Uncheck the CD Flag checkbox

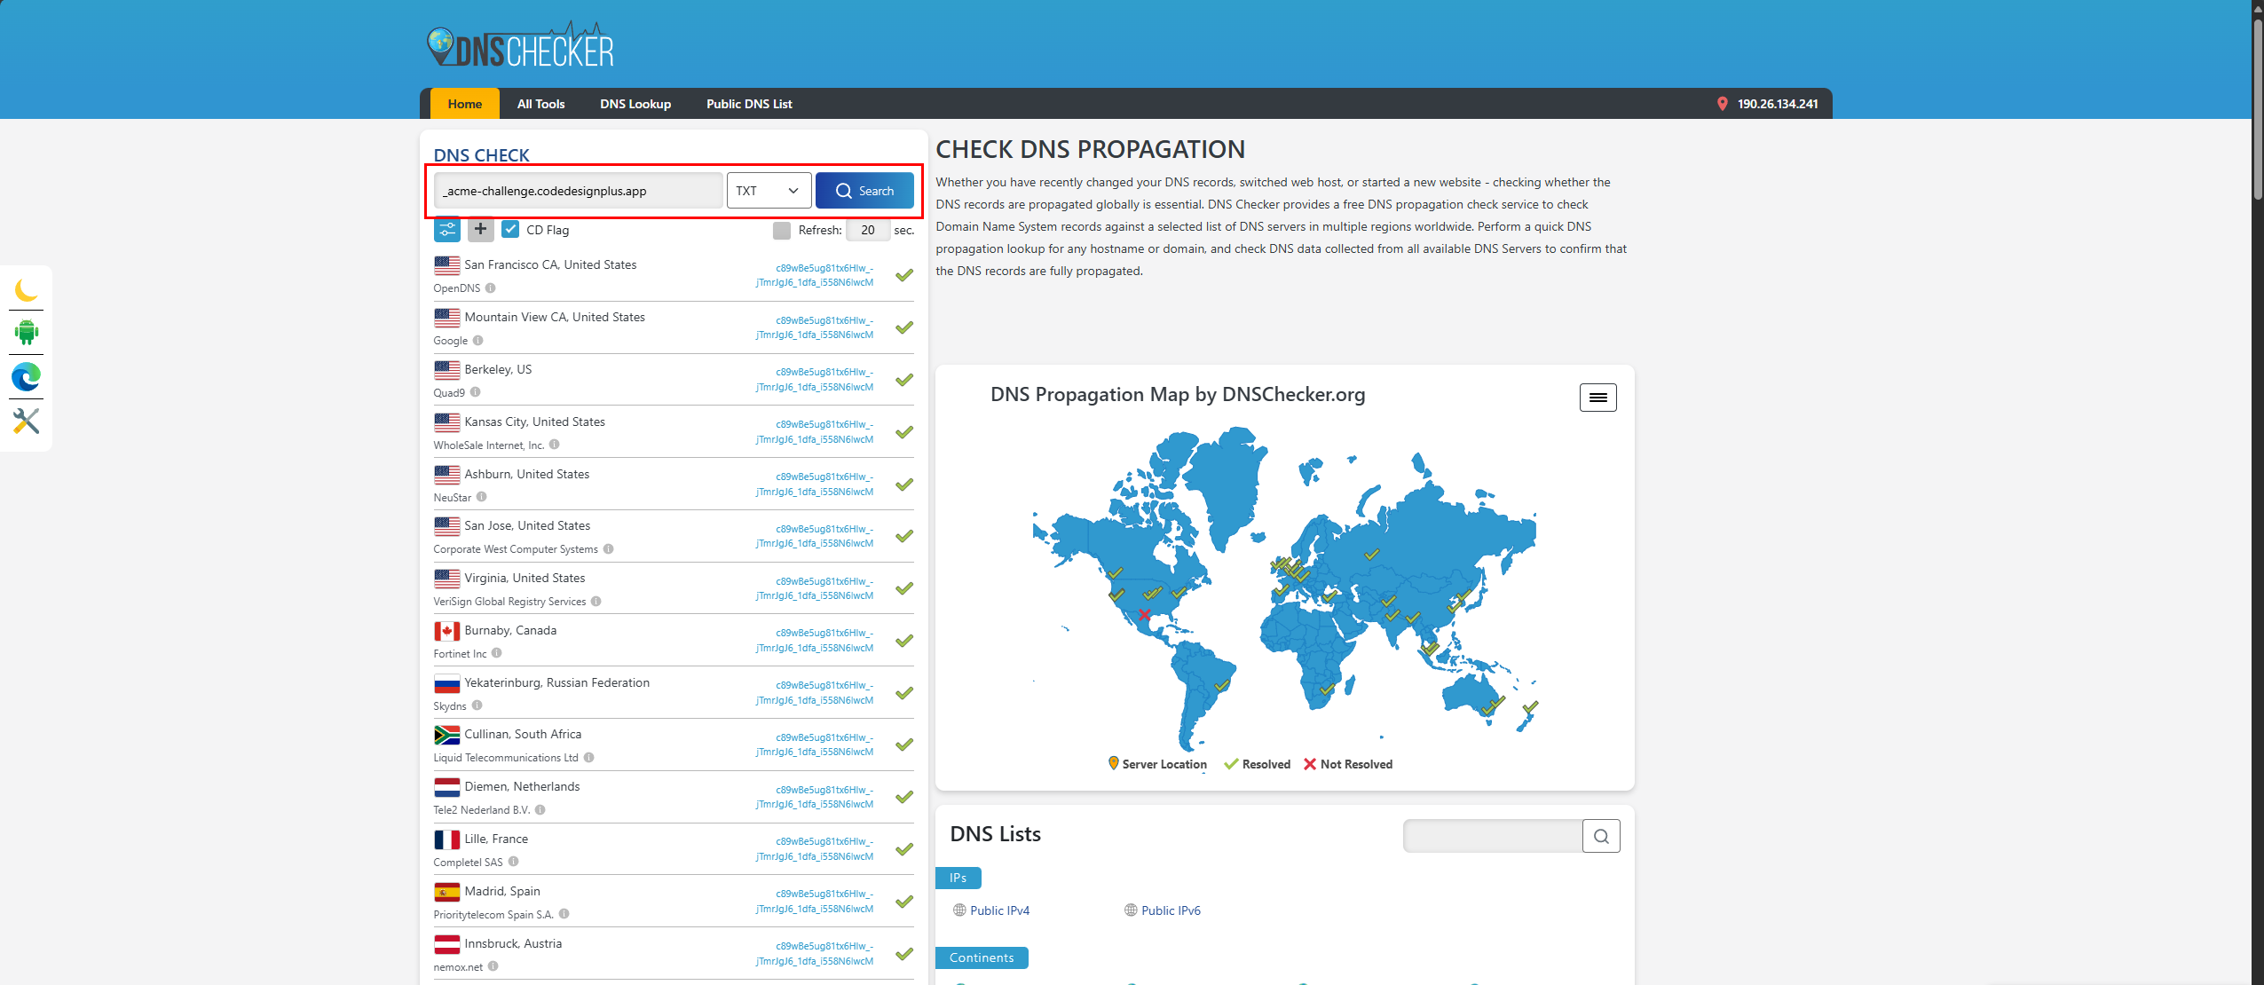(x=510, y=229)
